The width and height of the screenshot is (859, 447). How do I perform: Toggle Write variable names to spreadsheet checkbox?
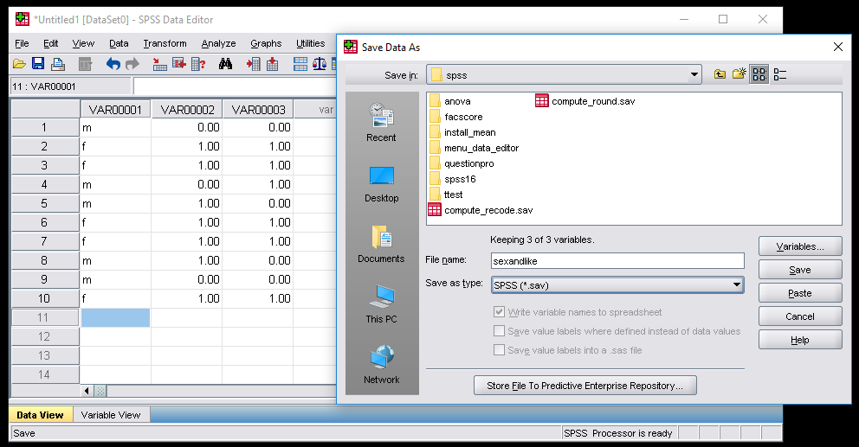(x=499, y=312)
